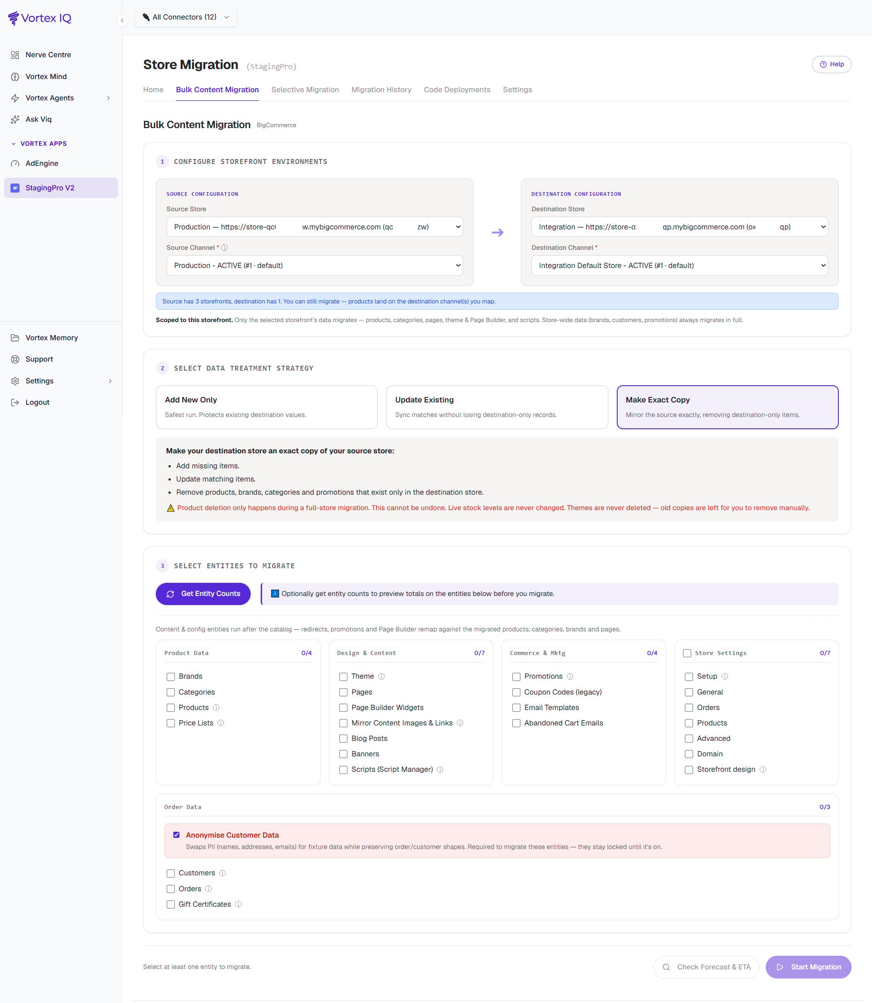Expand the Vortex Agents submenu chevron

coord(108,98)
